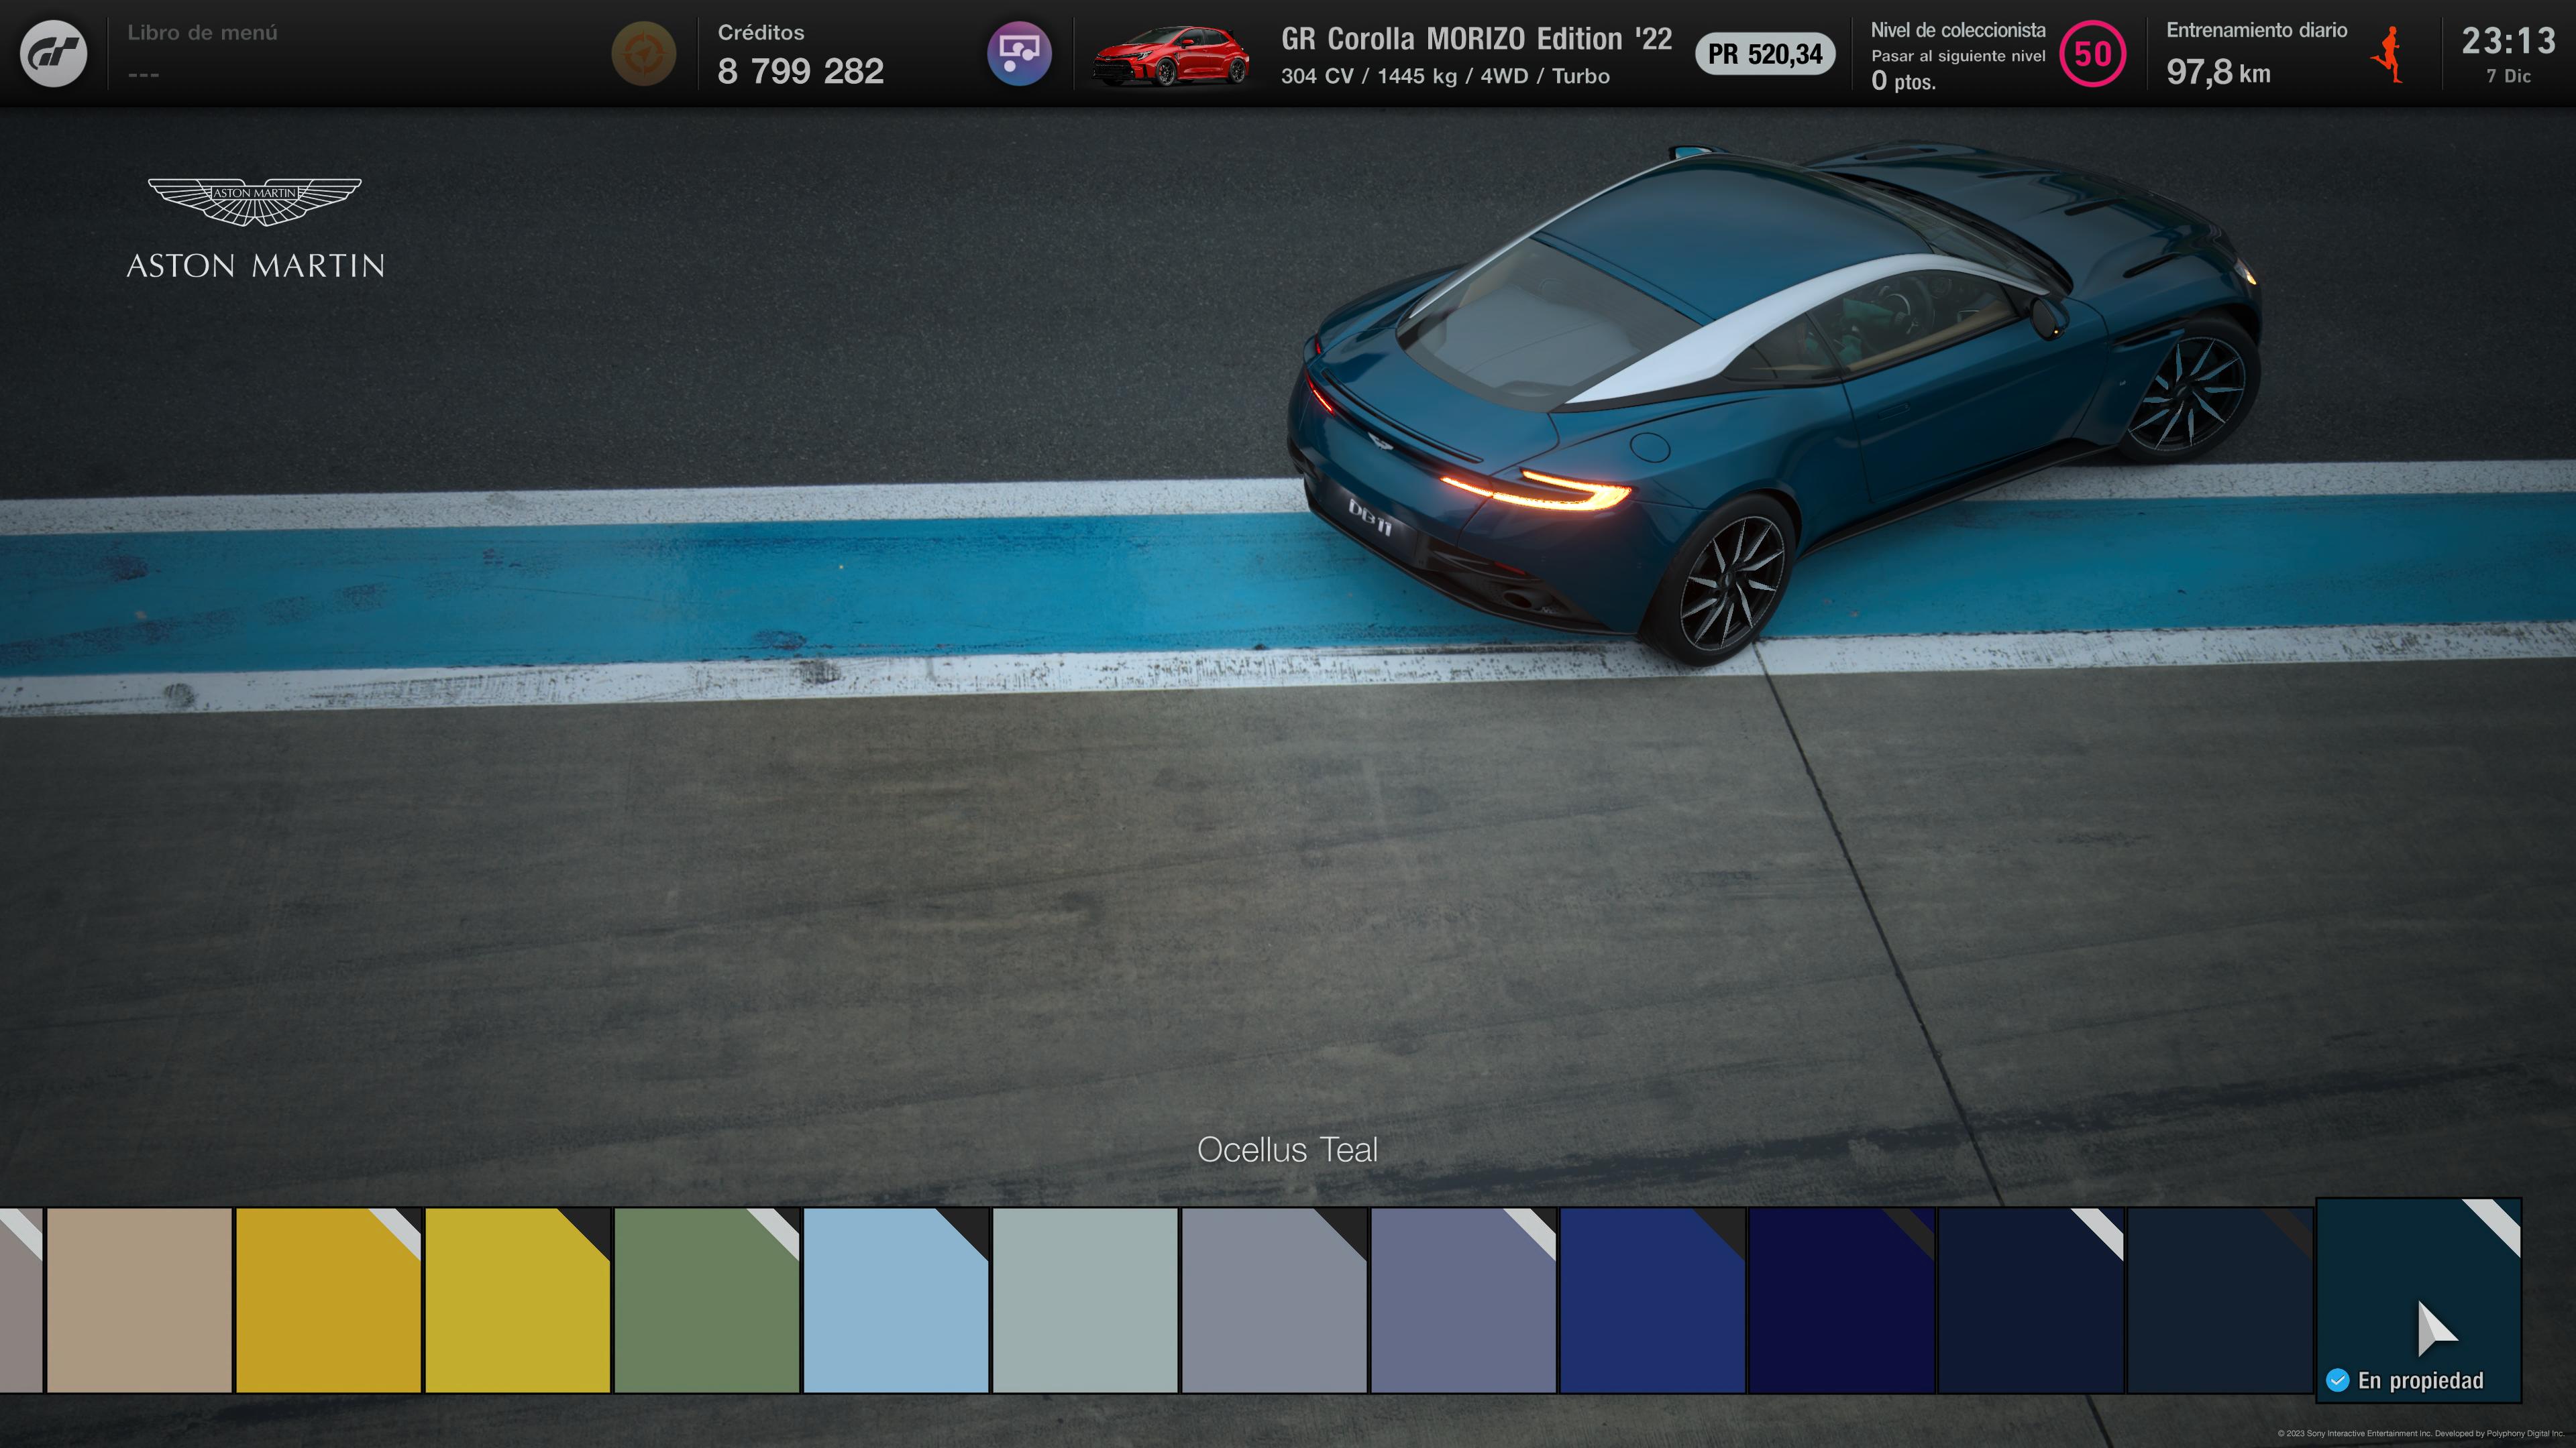Select the lime yellow colour swatch
The height and width of the screenshot is (1448, 2576).
[517, 1300]
